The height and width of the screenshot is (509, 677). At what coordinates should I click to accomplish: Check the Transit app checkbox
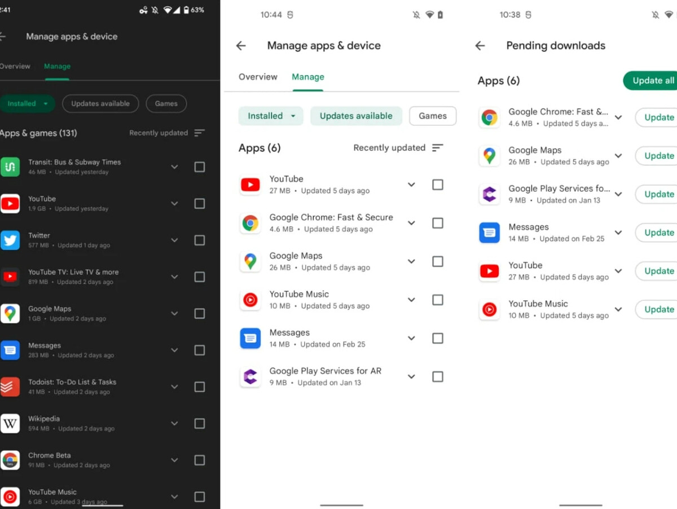[199, 167]
